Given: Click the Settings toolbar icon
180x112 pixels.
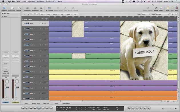Looking at the screenshot, I should [x=19, y=8].
